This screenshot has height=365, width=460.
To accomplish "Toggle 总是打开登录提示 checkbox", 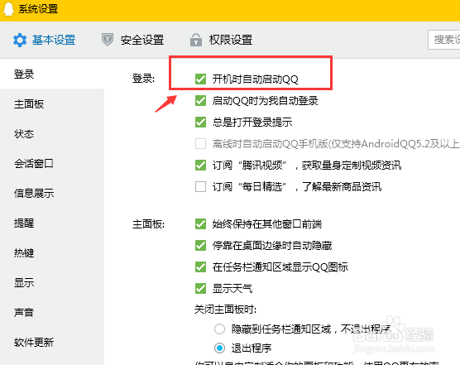I will pos(201,122).
